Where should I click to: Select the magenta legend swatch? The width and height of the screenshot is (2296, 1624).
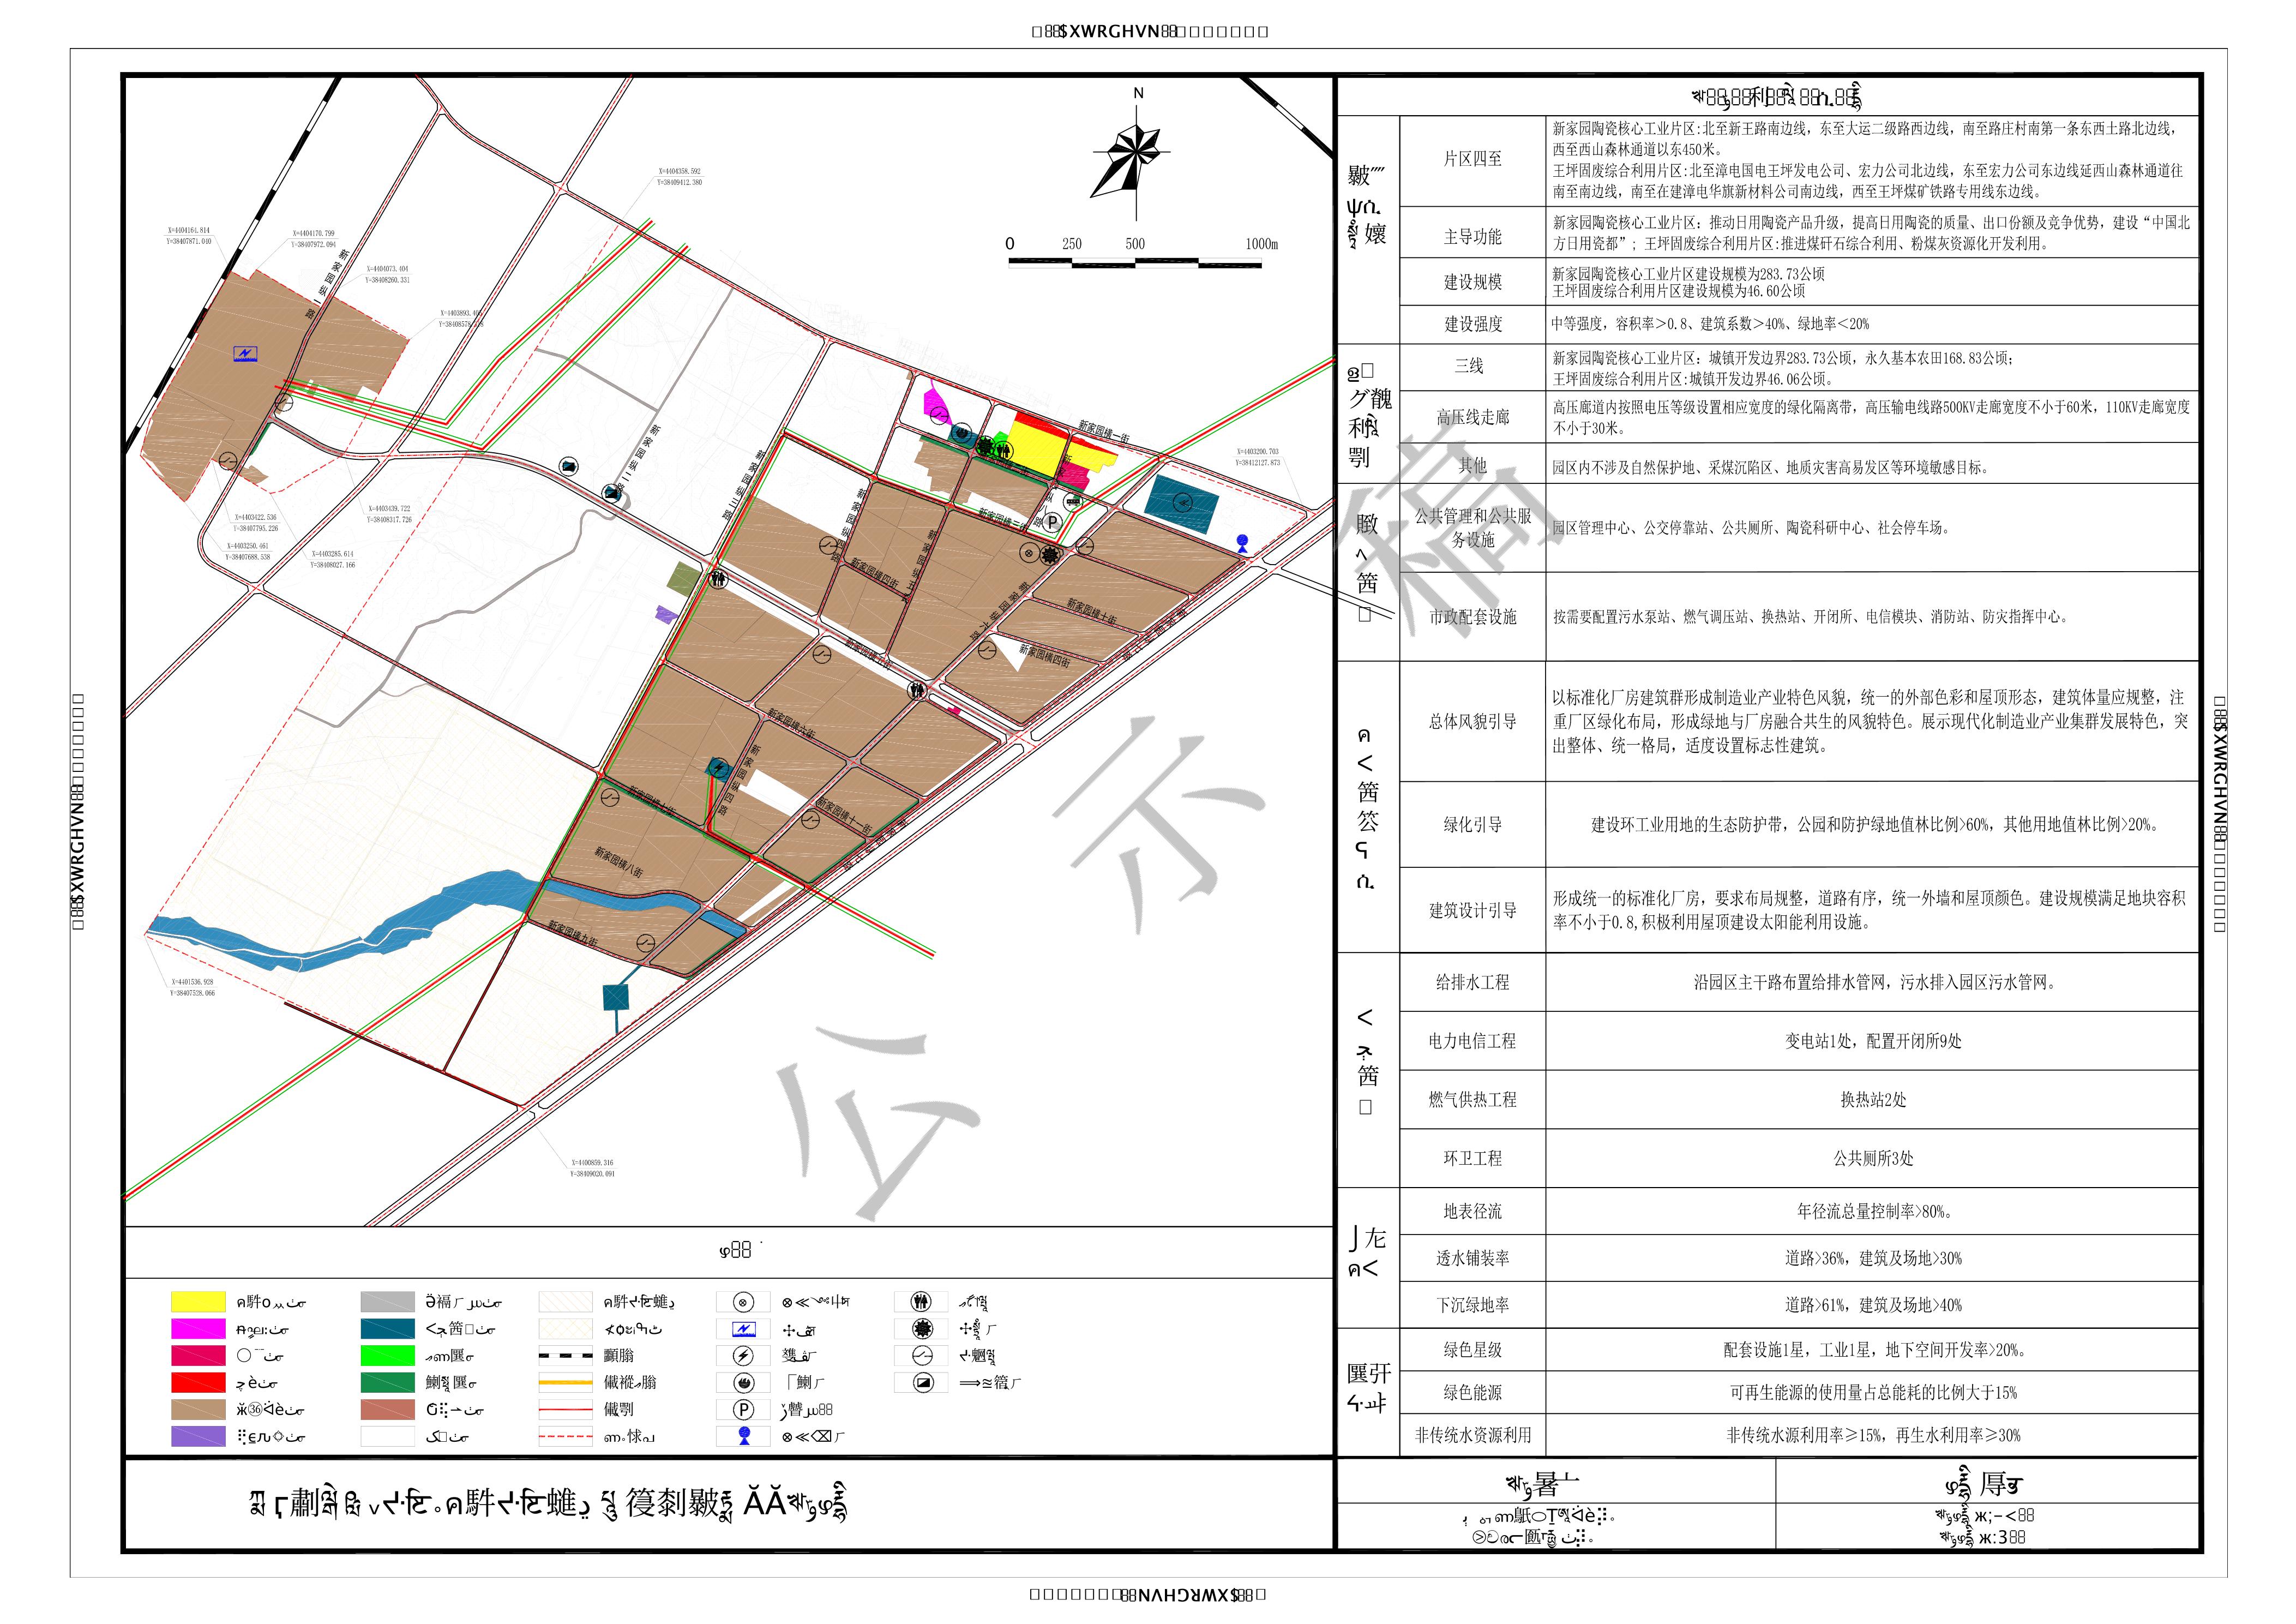coord(198,1329)
